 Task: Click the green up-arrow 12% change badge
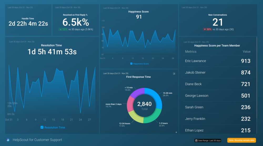tap(63, 29)
